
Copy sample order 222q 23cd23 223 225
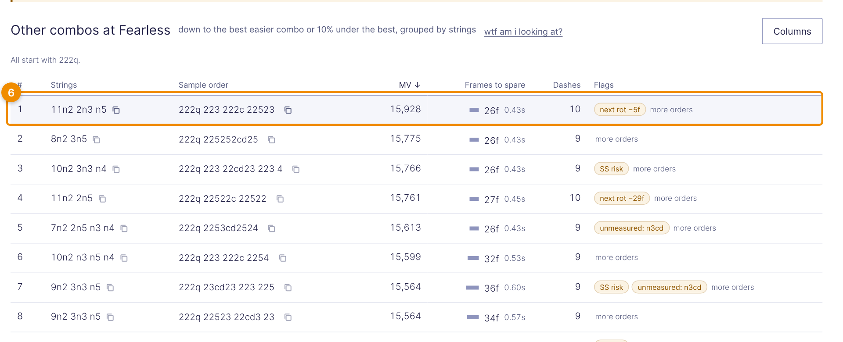pos(288,288)
